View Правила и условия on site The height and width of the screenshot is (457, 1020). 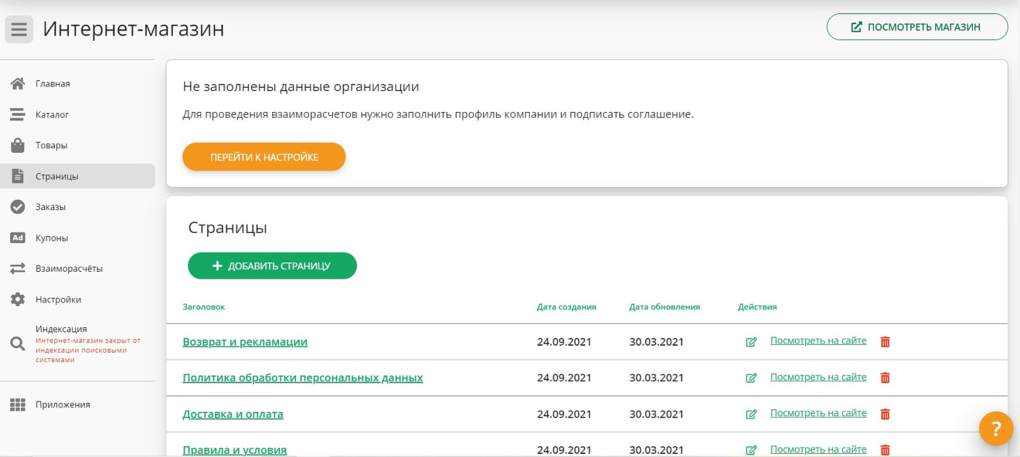click(x=819, y=449)
